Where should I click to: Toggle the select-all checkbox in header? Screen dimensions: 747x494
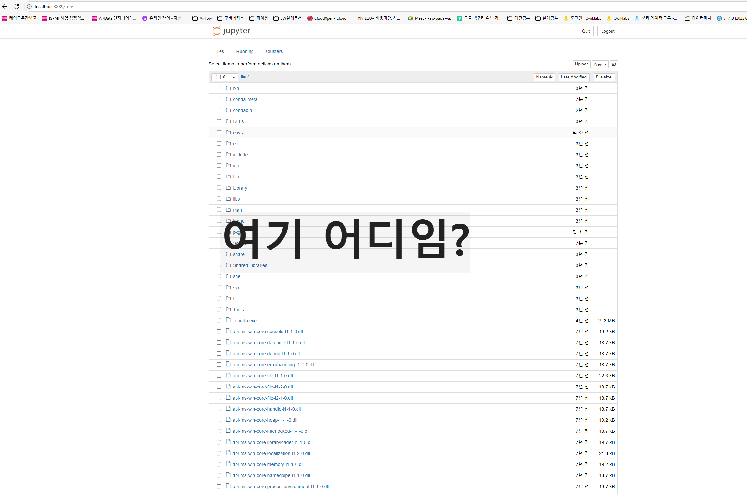pos(218,77)
